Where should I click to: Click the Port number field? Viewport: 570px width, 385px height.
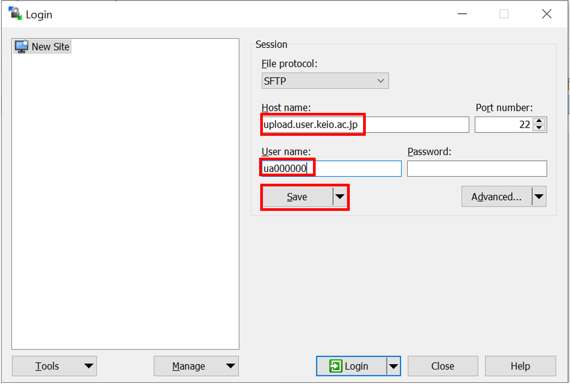504,125
